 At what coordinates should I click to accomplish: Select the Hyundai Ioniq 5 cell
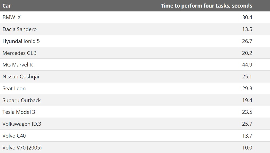point(21,41)
